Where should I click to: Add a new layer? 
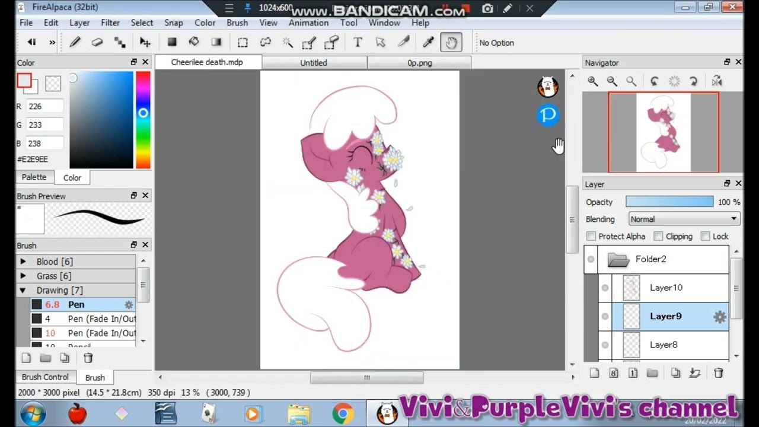tap(594, 373)
